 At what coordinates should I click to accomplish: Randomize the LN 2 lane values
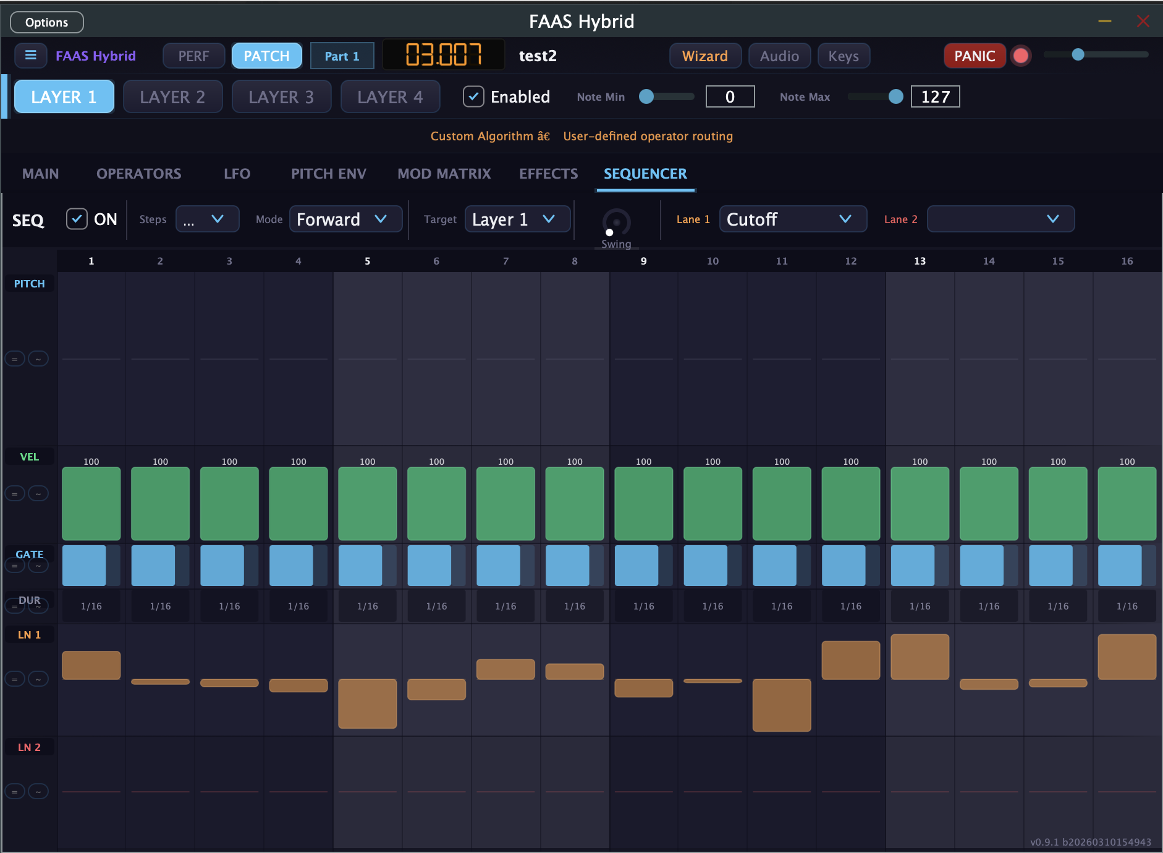pos(38,791)
